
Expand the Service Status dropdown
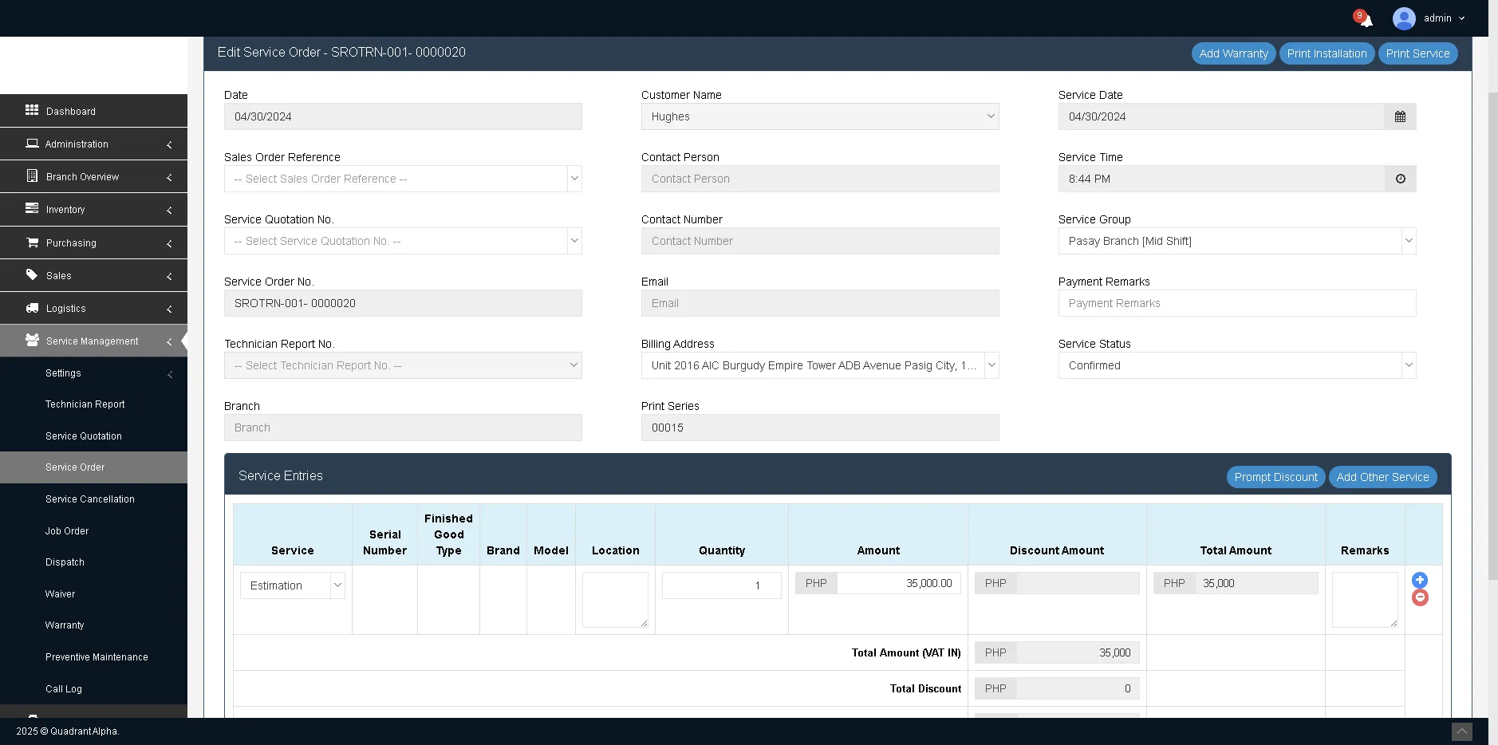point(1236,365)
